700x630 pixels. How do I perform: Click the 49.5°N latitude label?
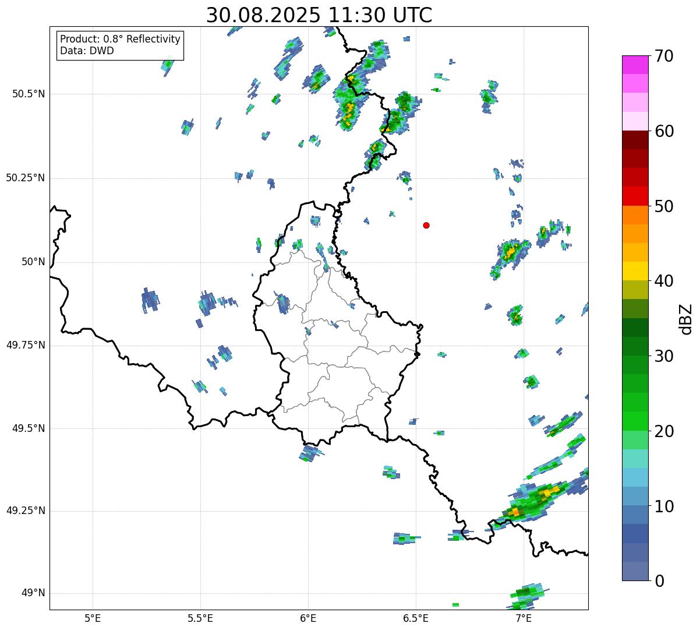coord(29,428)
